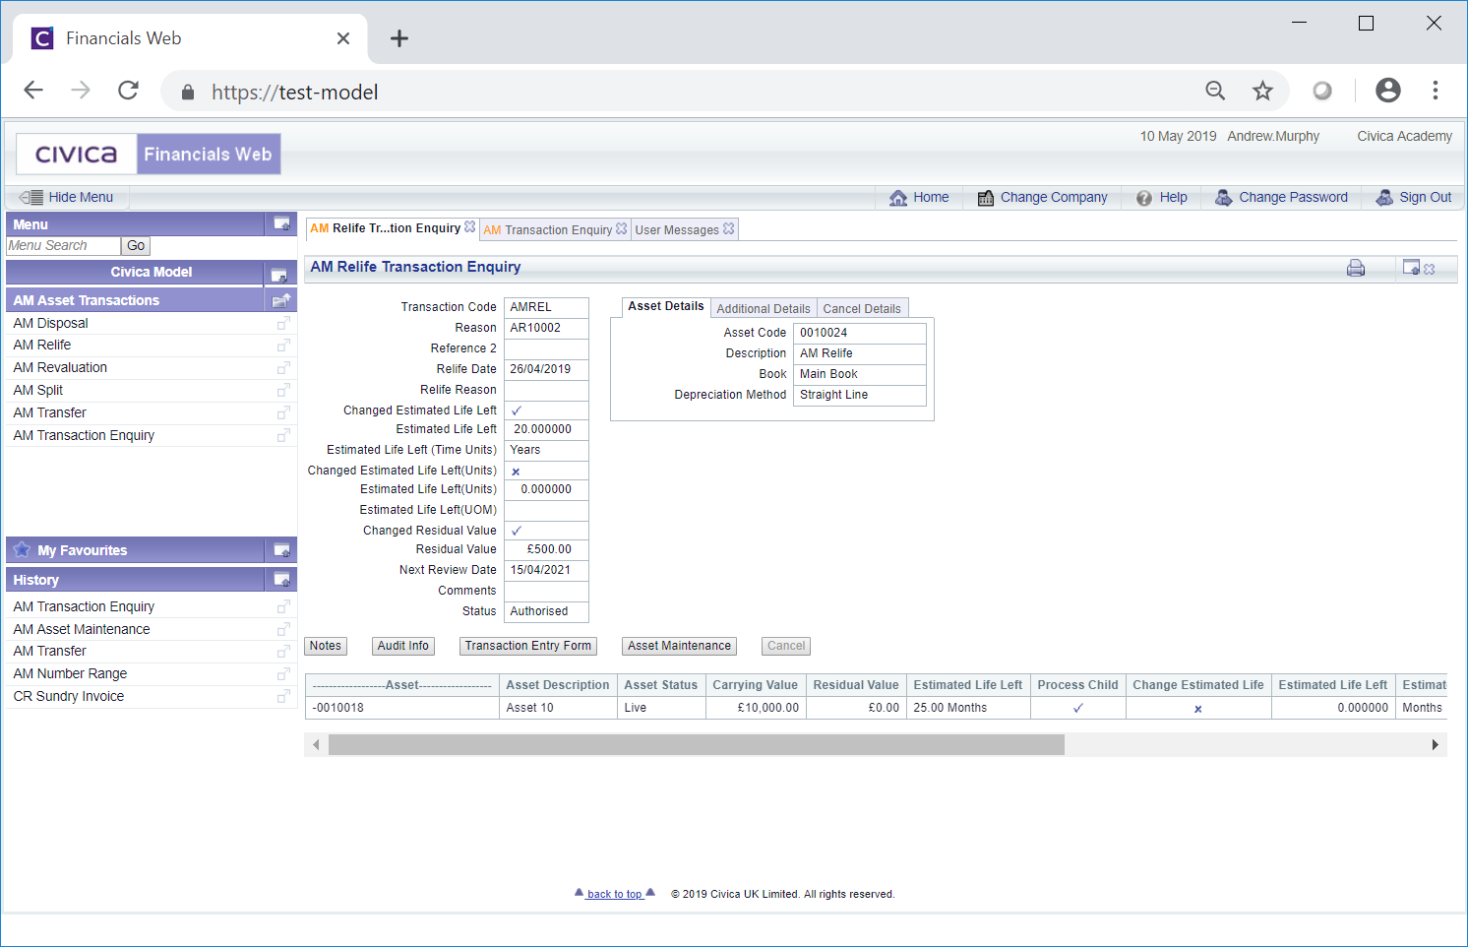
Task: Open Chrome three-dot menu
Action: 1436,91
